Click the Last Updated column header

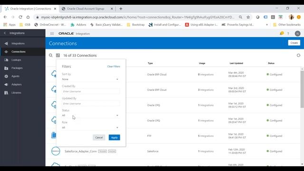(x=236, y=63)
